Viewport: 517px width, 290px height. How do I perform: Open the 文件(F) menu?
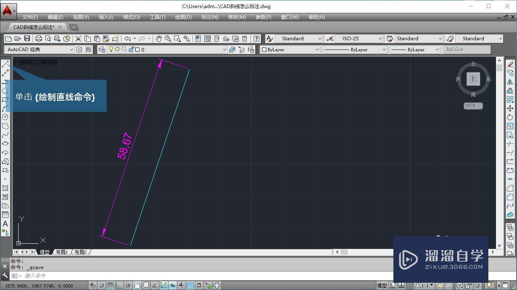click(30, 17)
